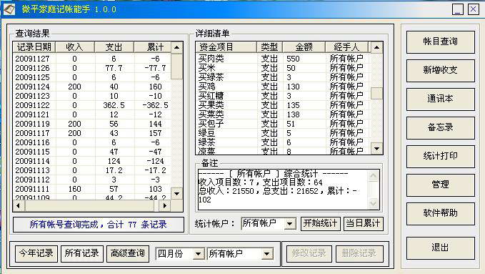Click the 支出 column header
This screenshot has height=274, width=485.
(x=114, y=47)
